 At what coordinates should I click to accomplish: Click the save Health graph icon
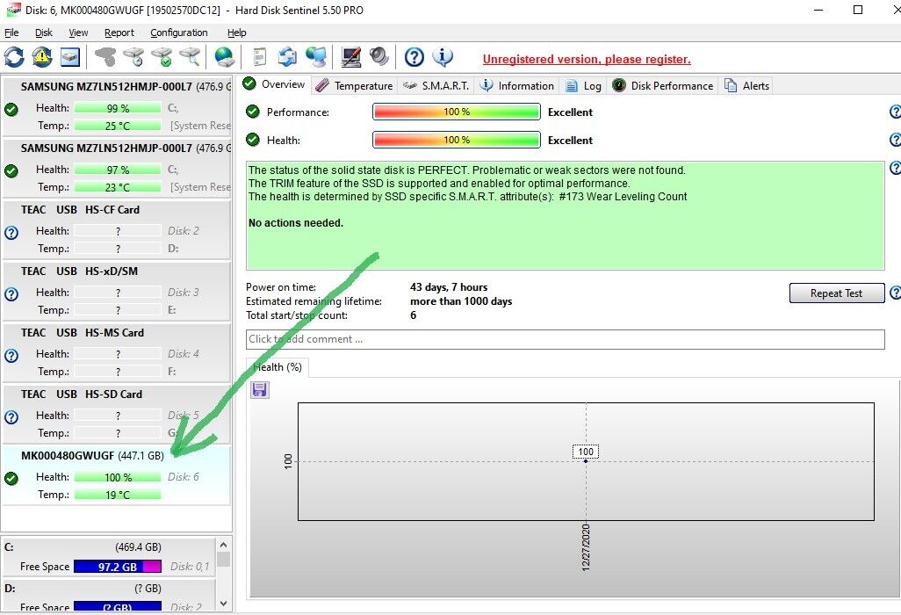pos(259,389)
